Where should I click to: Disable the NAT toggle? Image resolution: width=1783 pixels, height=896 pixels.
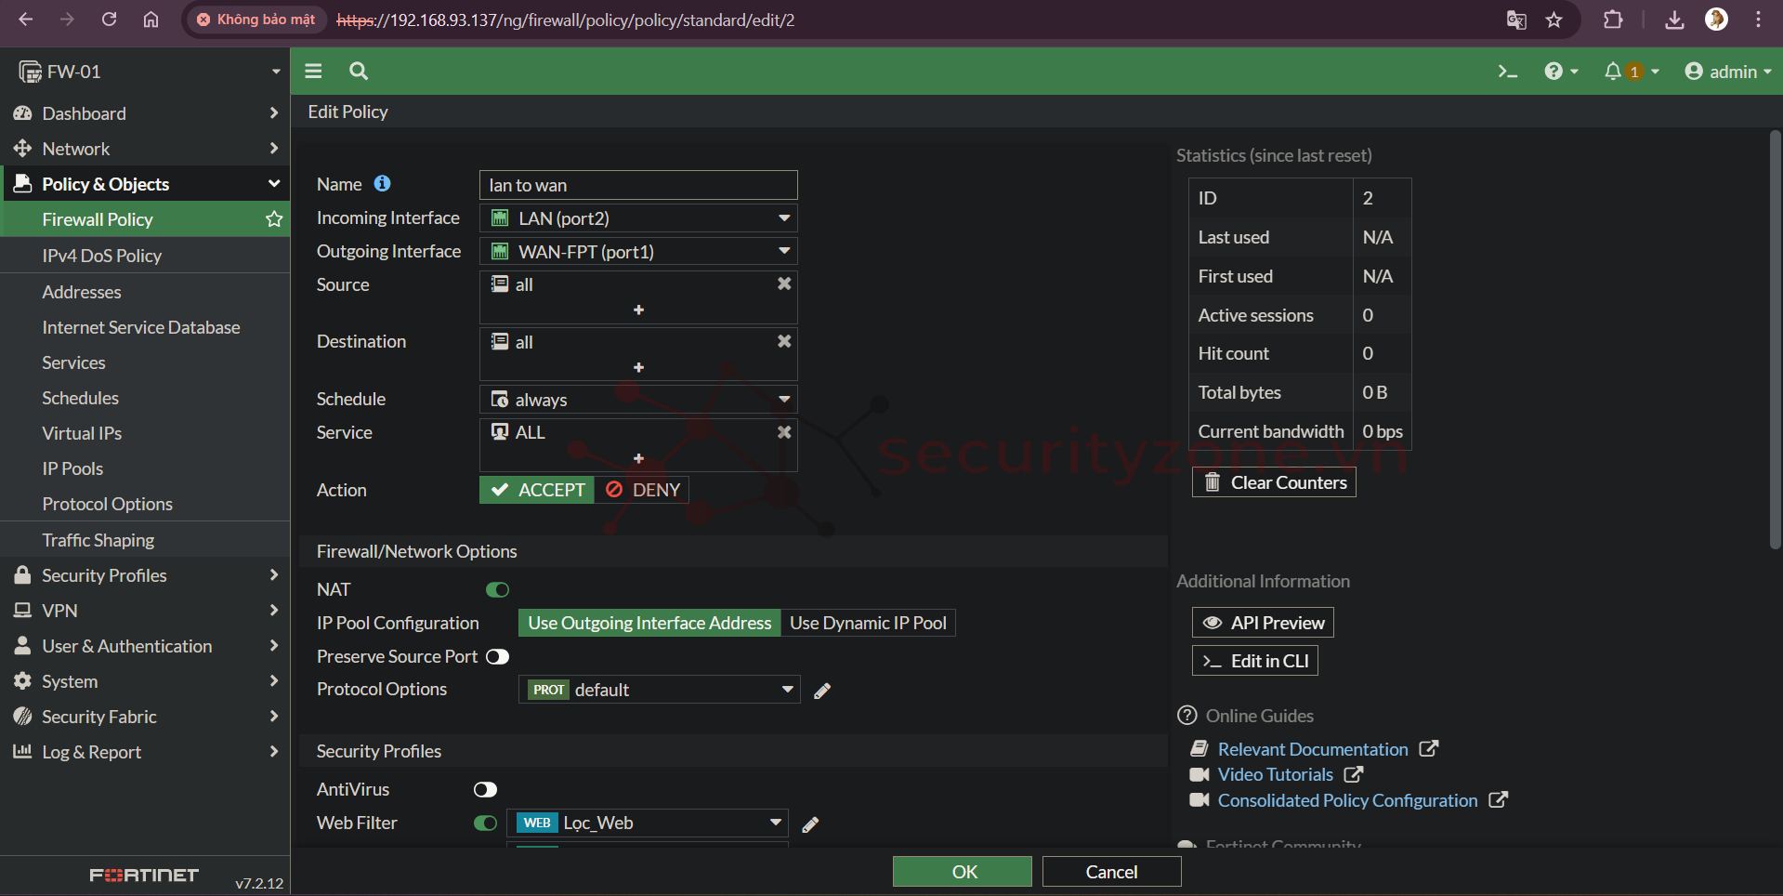point(497,589)
